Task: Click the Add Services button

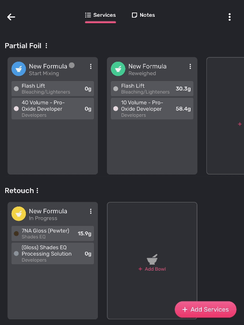Action: [x=206, y=309]
